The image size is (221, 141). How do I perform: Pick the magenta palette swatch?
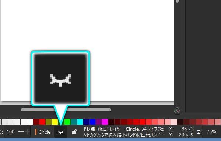coord(105,122)
